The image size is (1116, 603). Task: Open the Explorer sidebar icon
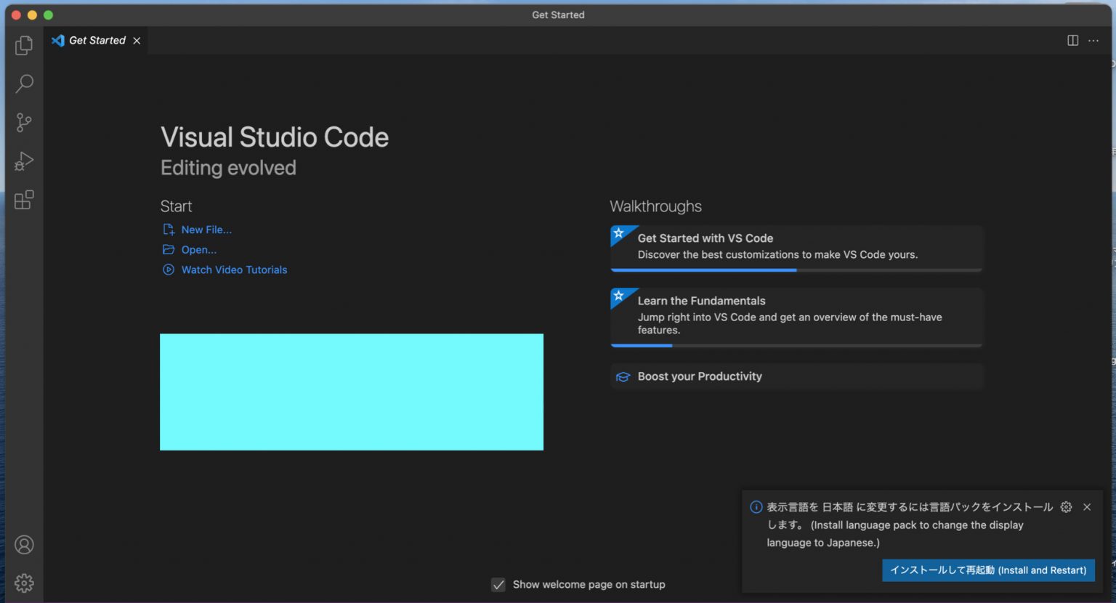coord(24,45)
